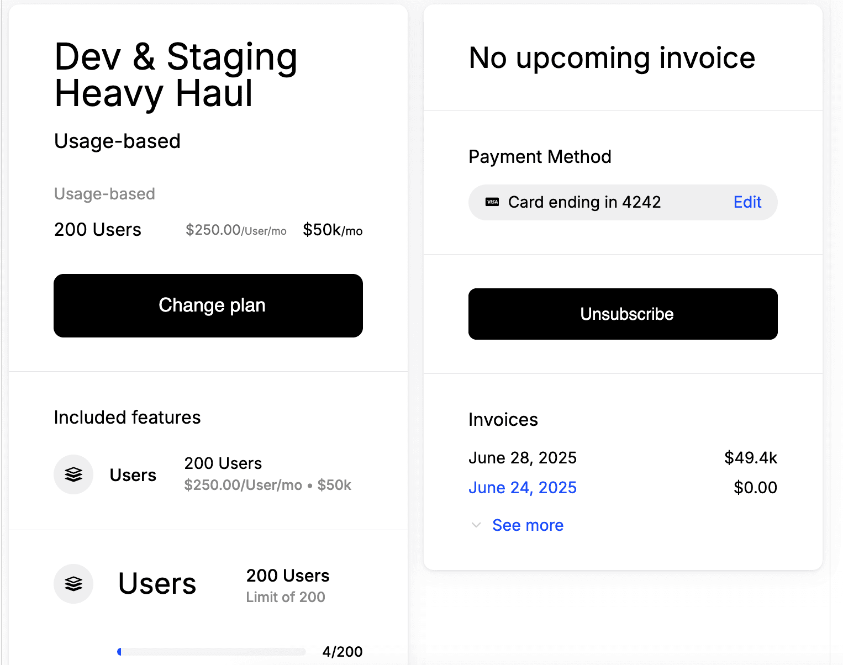
Task: Click the No upcoming invoice heading
Action: tap(612, 58)
